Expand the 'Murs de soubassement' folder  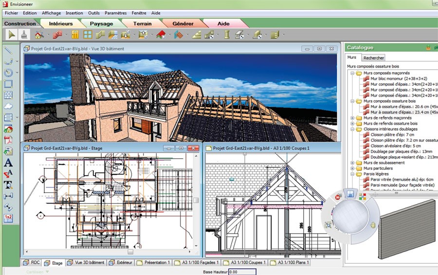(352, 163)
